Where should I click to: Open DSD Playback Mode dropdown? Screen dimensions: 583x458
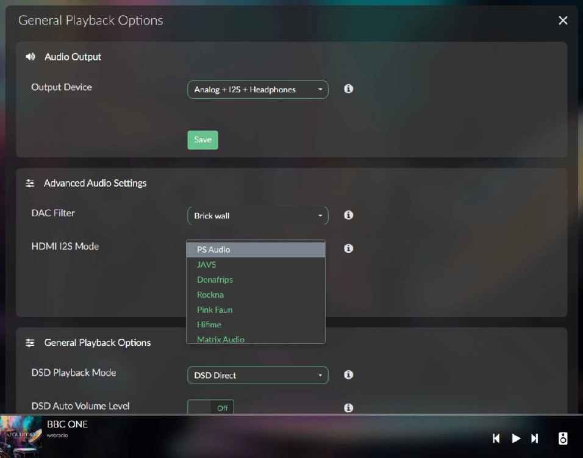pos(257,375)
